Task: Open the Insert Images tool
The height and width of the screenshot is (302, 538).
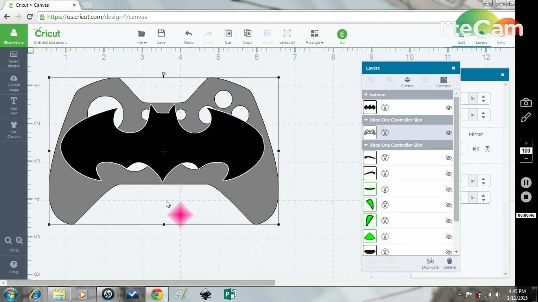Action: pyautogui.click(x=14, y=59)
